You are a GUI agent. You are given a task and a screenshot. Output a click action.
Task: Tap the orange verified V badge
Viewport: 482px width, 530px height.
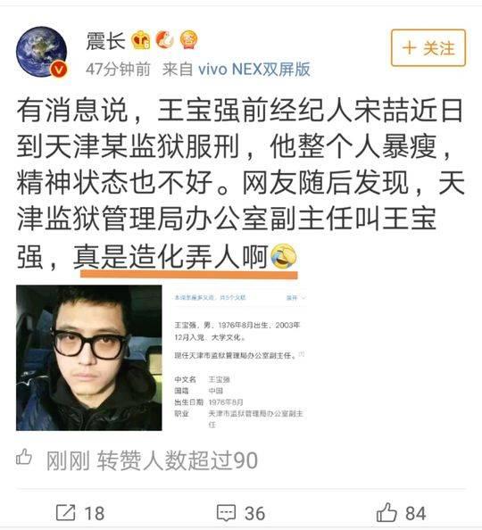[59, 70]
